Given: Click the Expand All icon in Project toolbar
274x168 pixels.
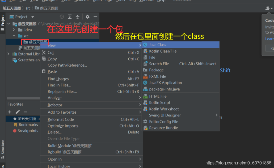Looking at the screenshot, I should tap(70, 17).
